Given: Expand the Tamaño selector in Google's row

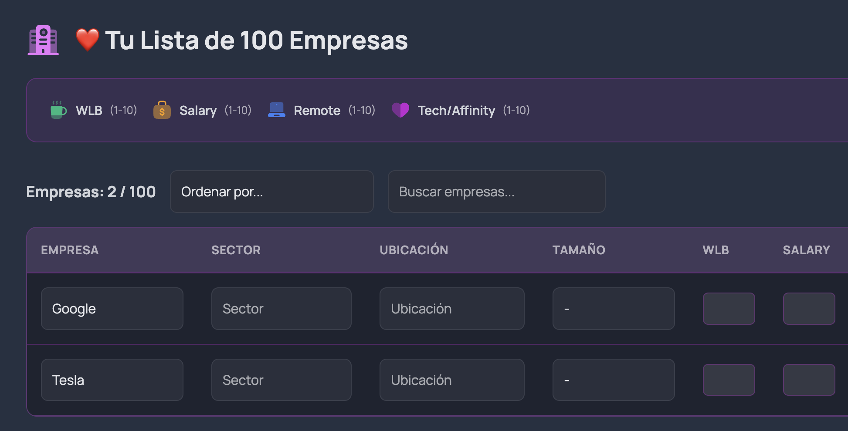Looking at the screenshot, I should coord(613,308).
